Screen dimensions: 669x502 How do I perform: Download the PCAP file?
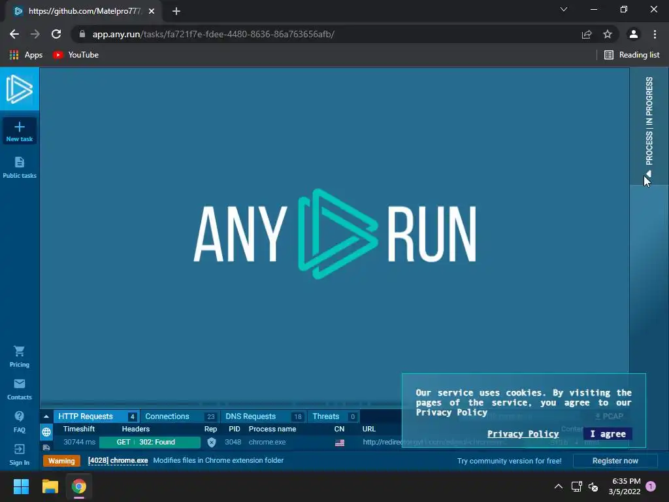(609, 416)
